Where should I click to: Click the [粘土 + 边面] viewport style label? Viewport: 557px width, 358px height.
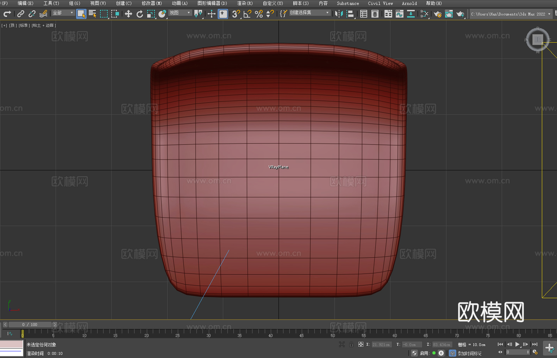(44, 25)
